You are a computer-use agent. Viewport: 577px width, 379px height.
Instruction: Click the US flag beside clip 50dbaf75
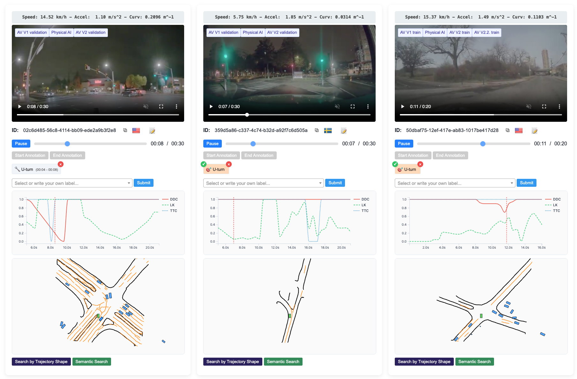(x=519, y=130)
